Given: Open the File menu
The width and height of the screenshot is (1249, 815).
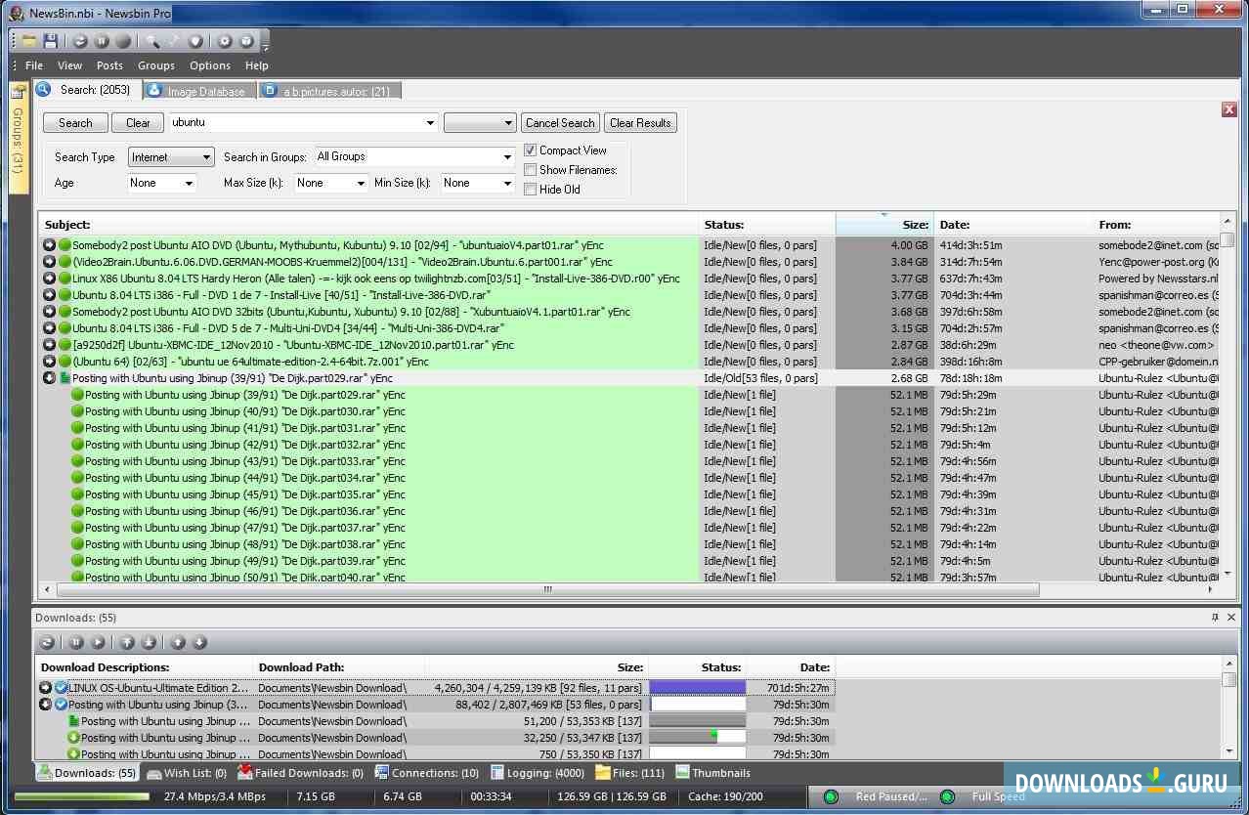Looking at the screenshot, I should [34, 65].
